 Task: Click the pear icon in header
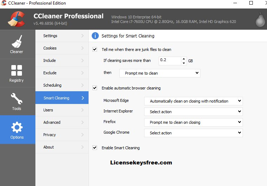coord(260,20)
